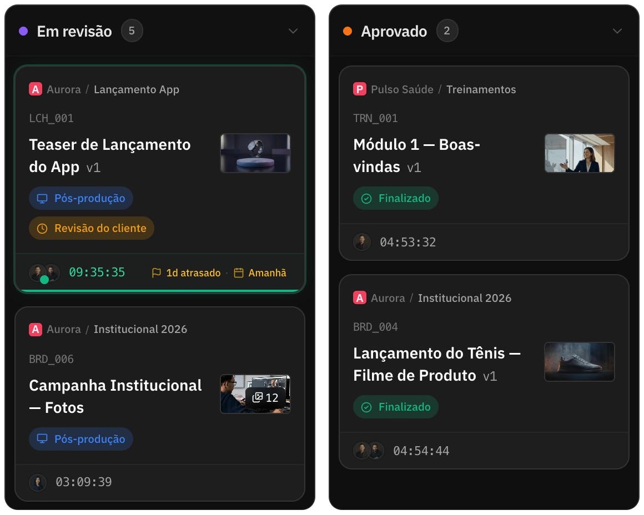Image resolution: width=644 pixels, height=515 pixels.
Task: Collapse the Em revisão column chevron
Action: point(293,31)
